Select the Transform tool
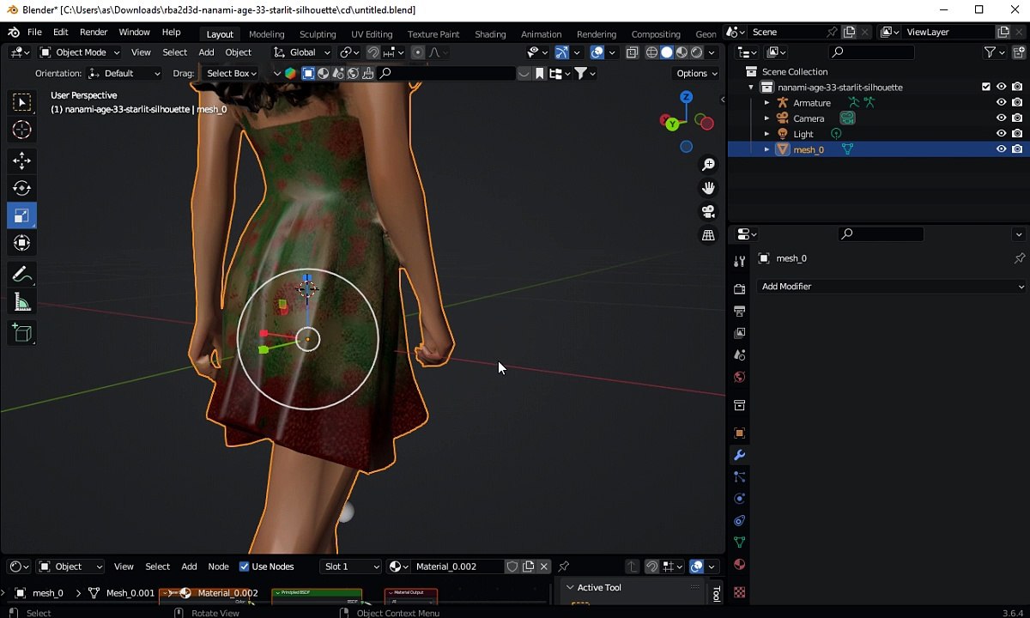Image resolution: width=1030 pixels, height=618 pixels. [x=21, y=243]
